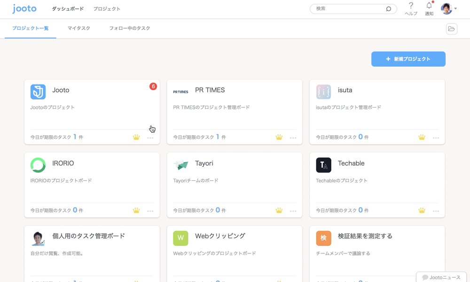Click the Techable project logo icon
470x282 pixels.
click(x=323, y=165)
